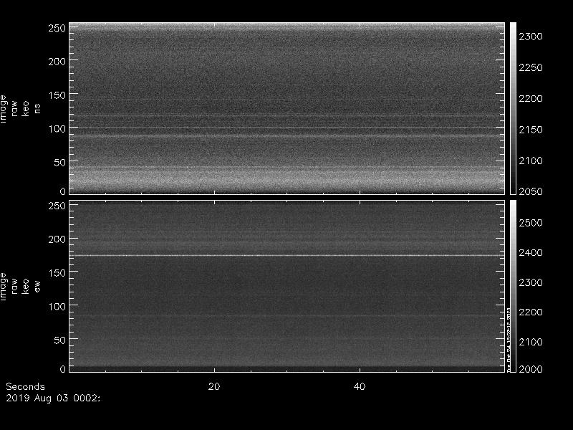Click the top ns keogram color bar
573x430 pixels.
(x=513, y=107)
